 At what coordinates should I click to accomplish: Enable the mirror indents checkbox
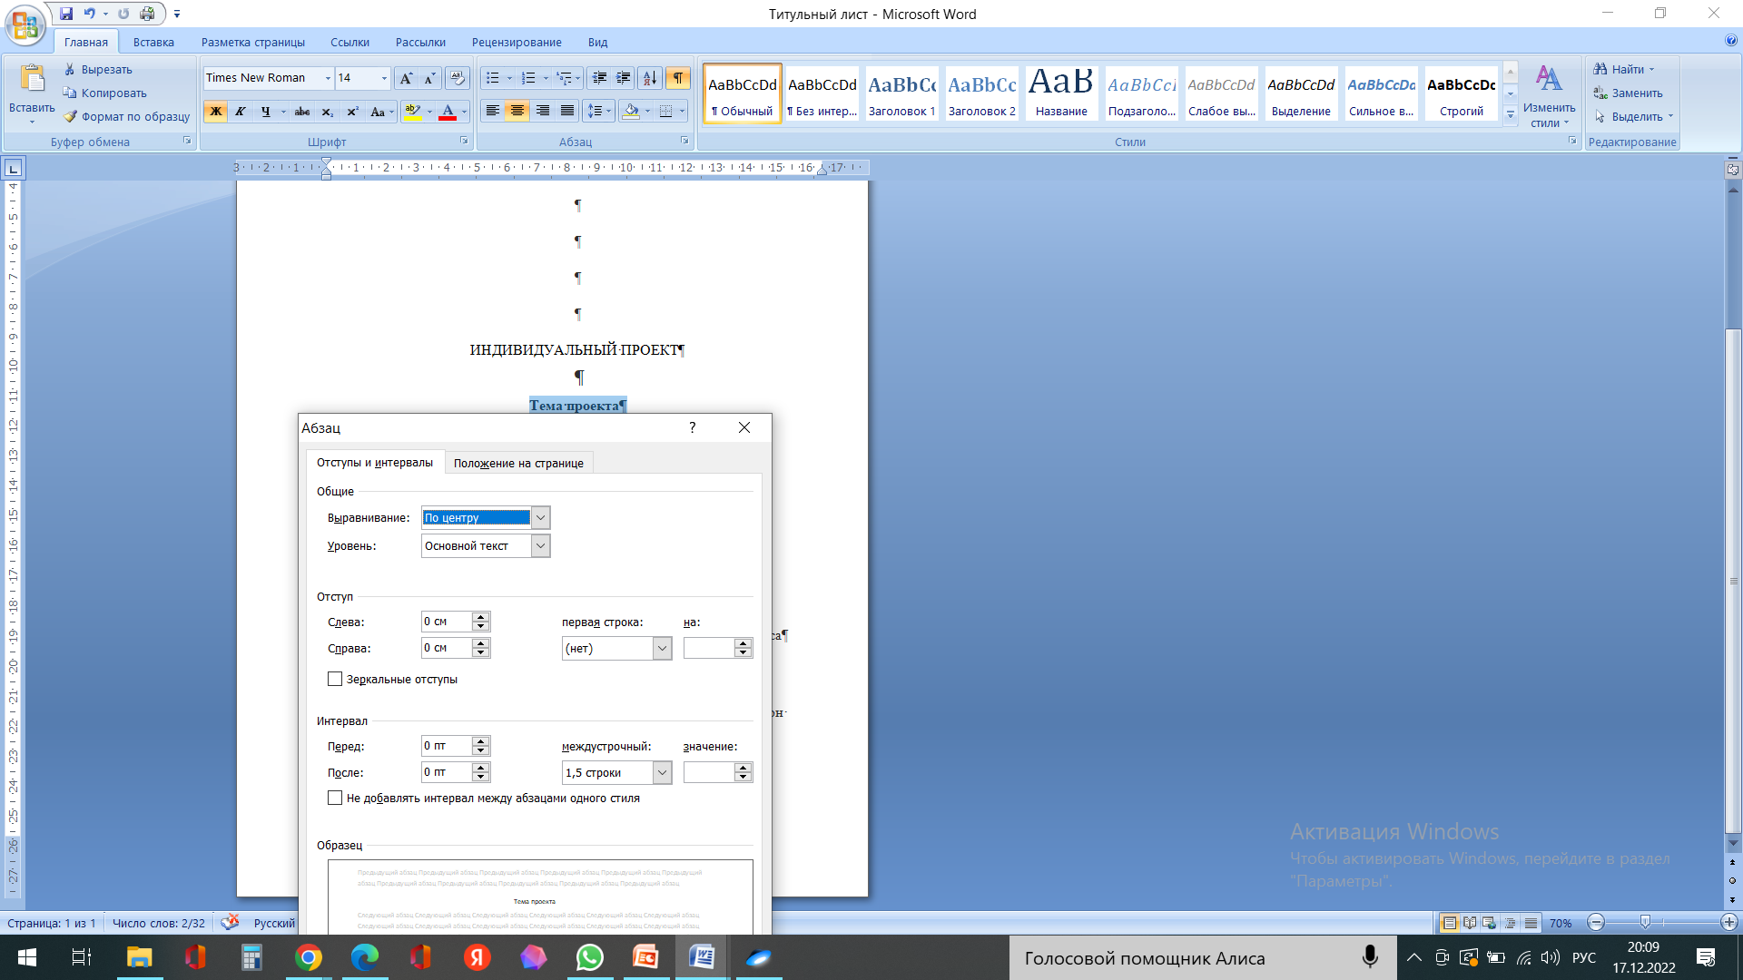tap(335, 679)
